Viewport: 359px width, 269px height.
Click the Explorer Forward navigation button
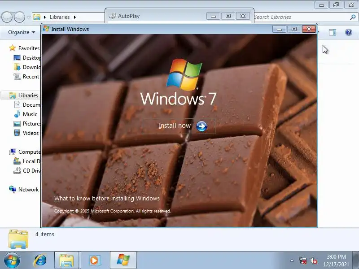point(19,17)
